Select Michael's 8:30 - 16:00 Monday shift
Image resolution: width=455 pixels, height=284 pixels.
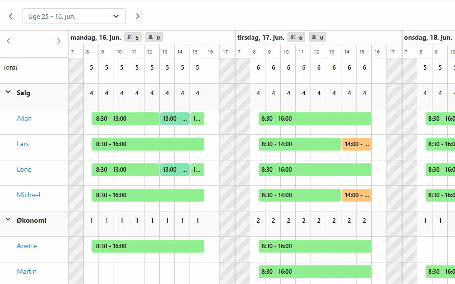[147, 195]
